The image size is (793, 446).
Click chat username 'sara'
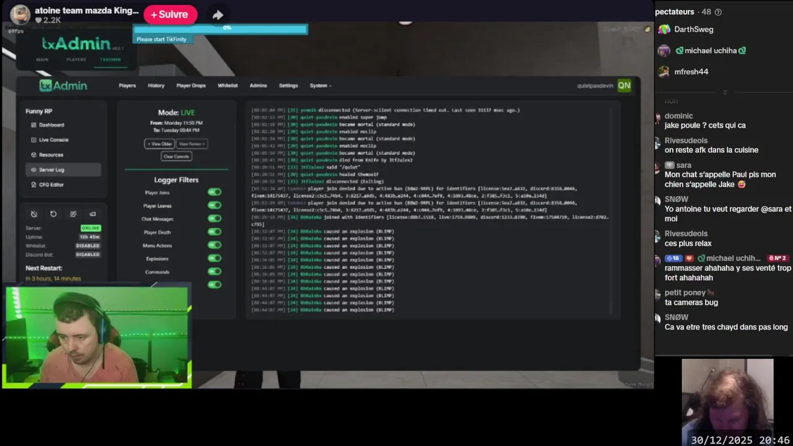tap(684, 165)
